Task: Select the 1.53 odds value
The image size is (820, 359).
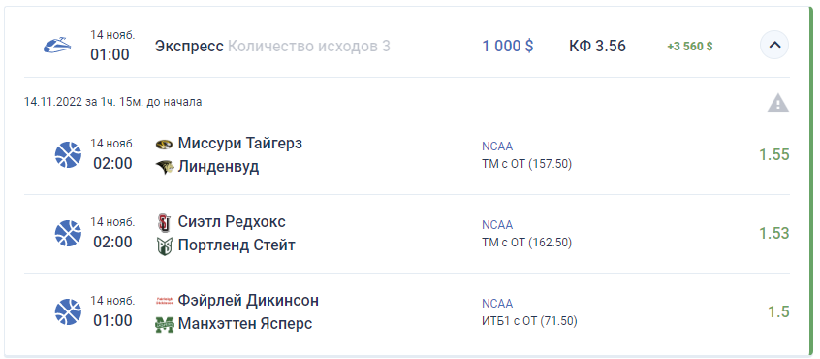Action: click(774, 234)
